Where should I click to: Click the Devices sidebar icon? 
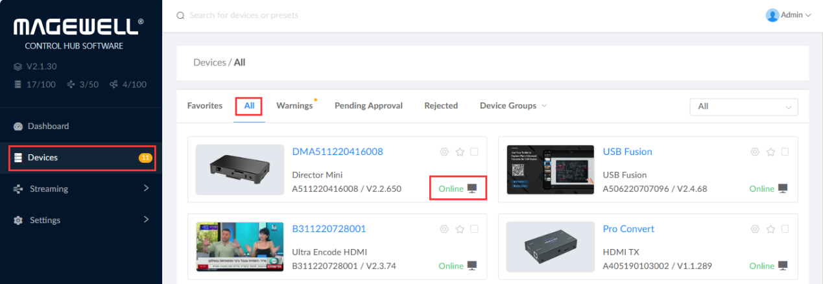point(18,158)
